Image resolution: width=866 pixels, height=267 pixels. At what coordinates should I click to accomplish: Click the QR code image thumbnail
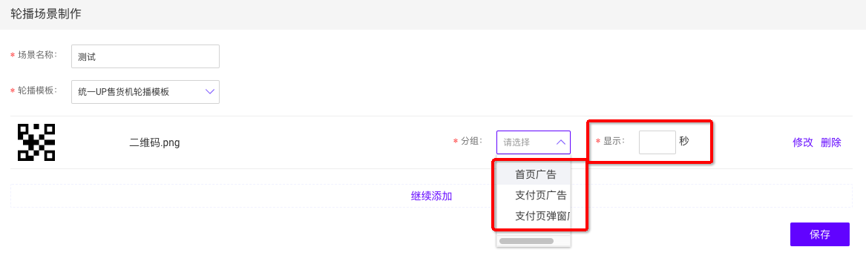36,142
